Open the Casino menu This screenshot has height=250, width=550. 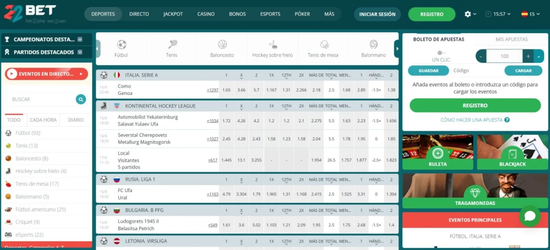pyautogui.click(x=206, y=14)
